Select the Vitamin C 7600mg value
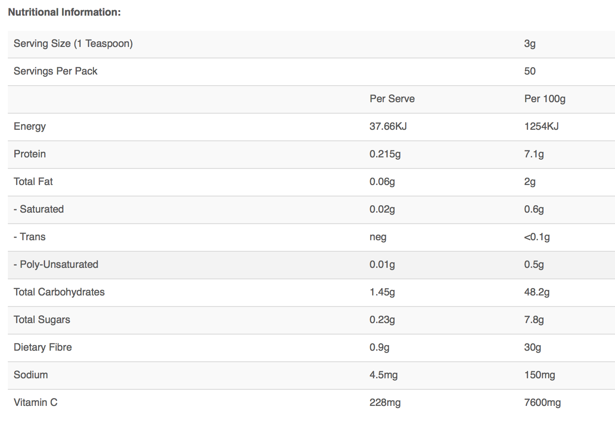 [542, 403]
